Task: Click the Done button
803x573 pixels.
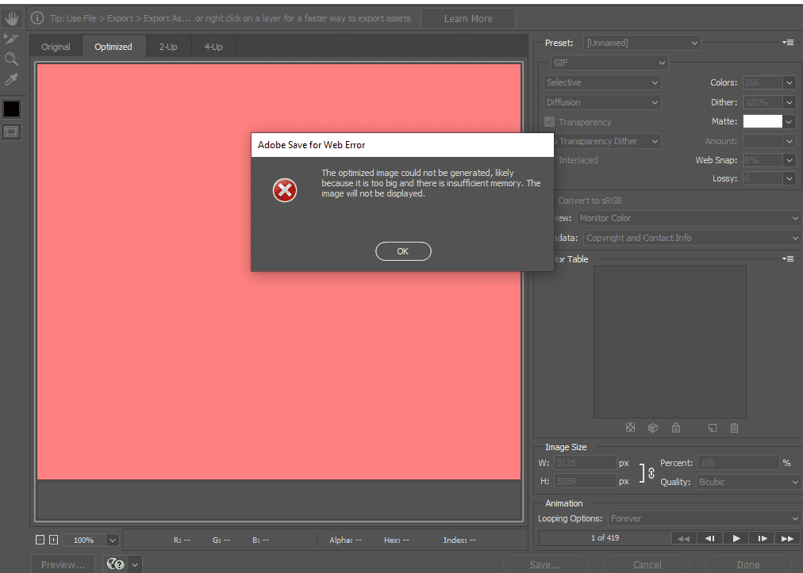Action: click(x=748, y=564)
